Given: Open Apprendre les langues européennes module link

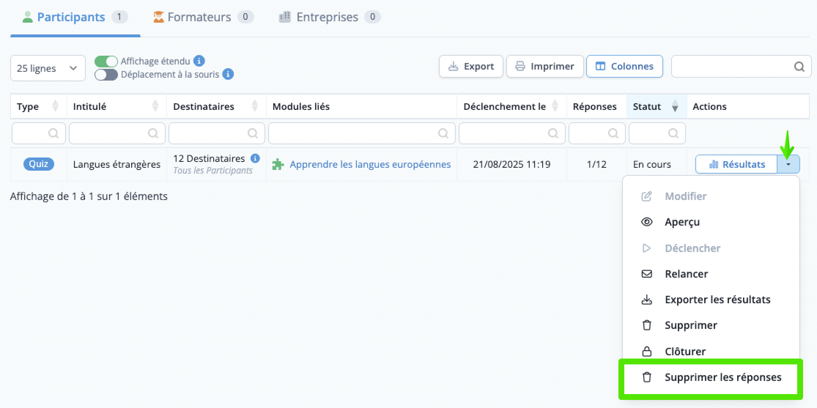Looking at the screenshot, I should coord(370,164).
